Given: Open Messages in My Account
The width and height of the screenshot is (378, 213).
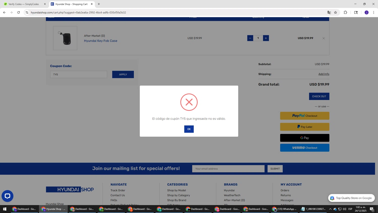Looking at the screenshot, I should pos(287,200).
